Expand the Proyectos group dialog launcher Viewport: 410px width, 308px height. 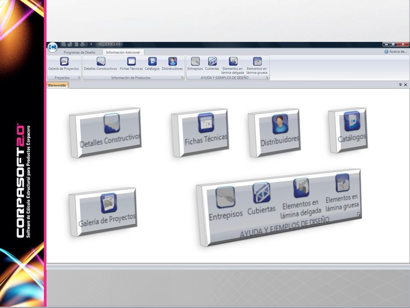pos(79,78)
